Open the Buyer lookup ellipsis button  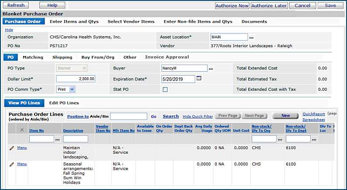[211, 69]
